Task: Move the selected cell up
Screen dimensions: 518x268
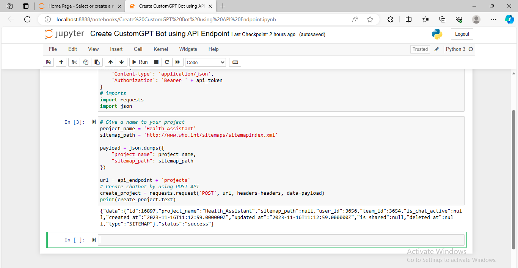Action: coord(110,62)
